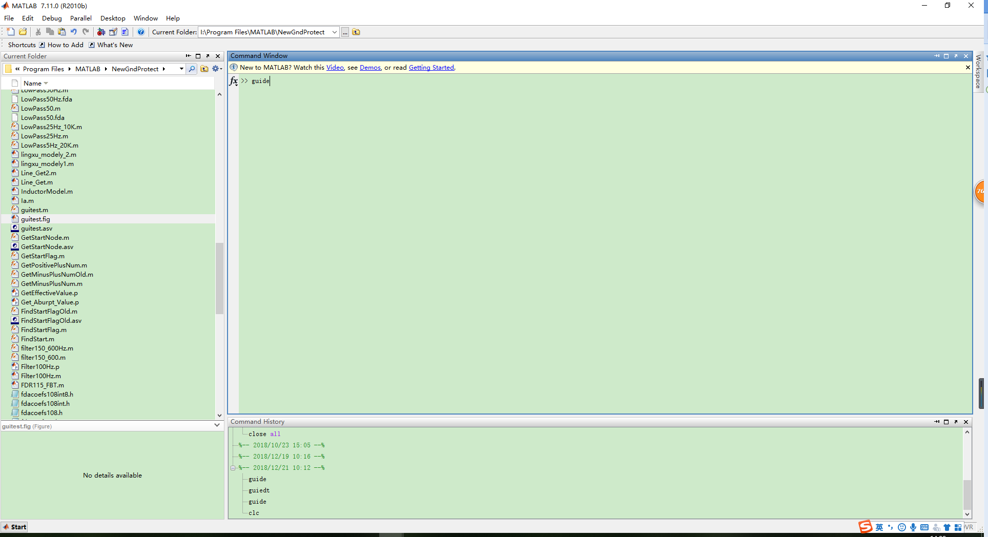Expand the arrow after MATLAB breadcrumb
This screenshot has height=537, width=988.
(x=106, y=69)
